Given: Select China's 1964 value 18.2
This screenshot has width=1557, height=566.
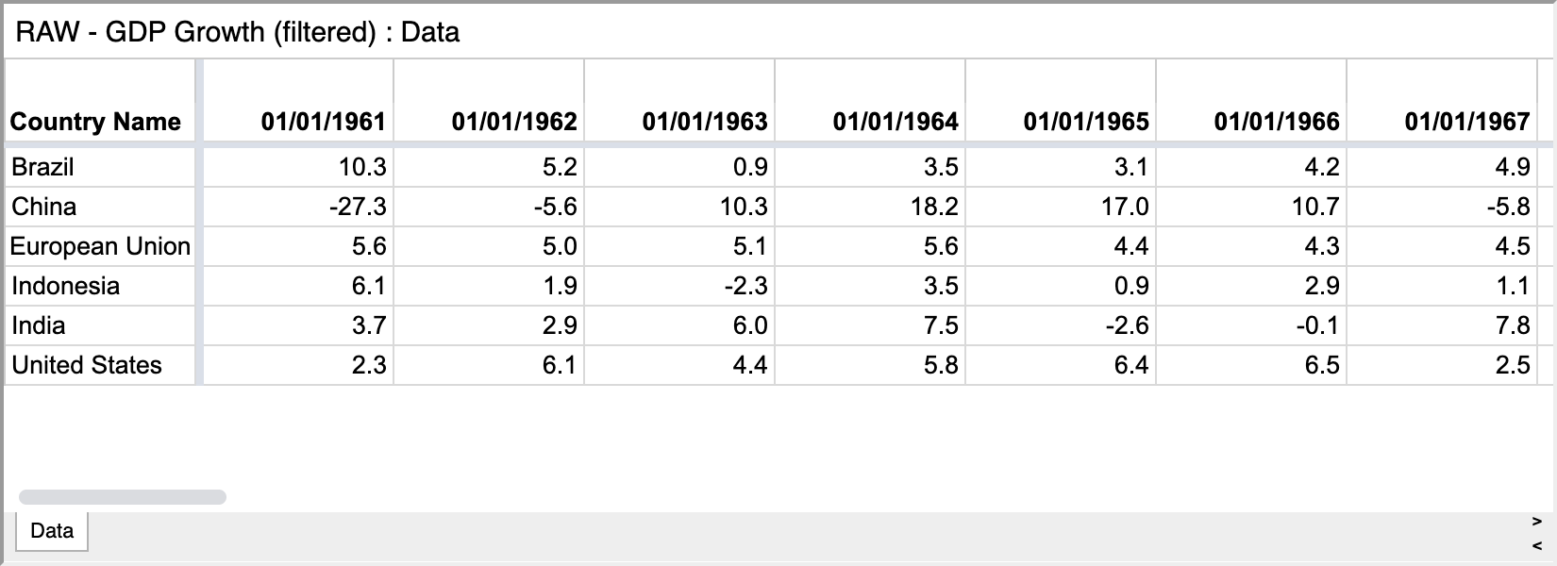Looking at the screenshot, I should coord(870,207).
